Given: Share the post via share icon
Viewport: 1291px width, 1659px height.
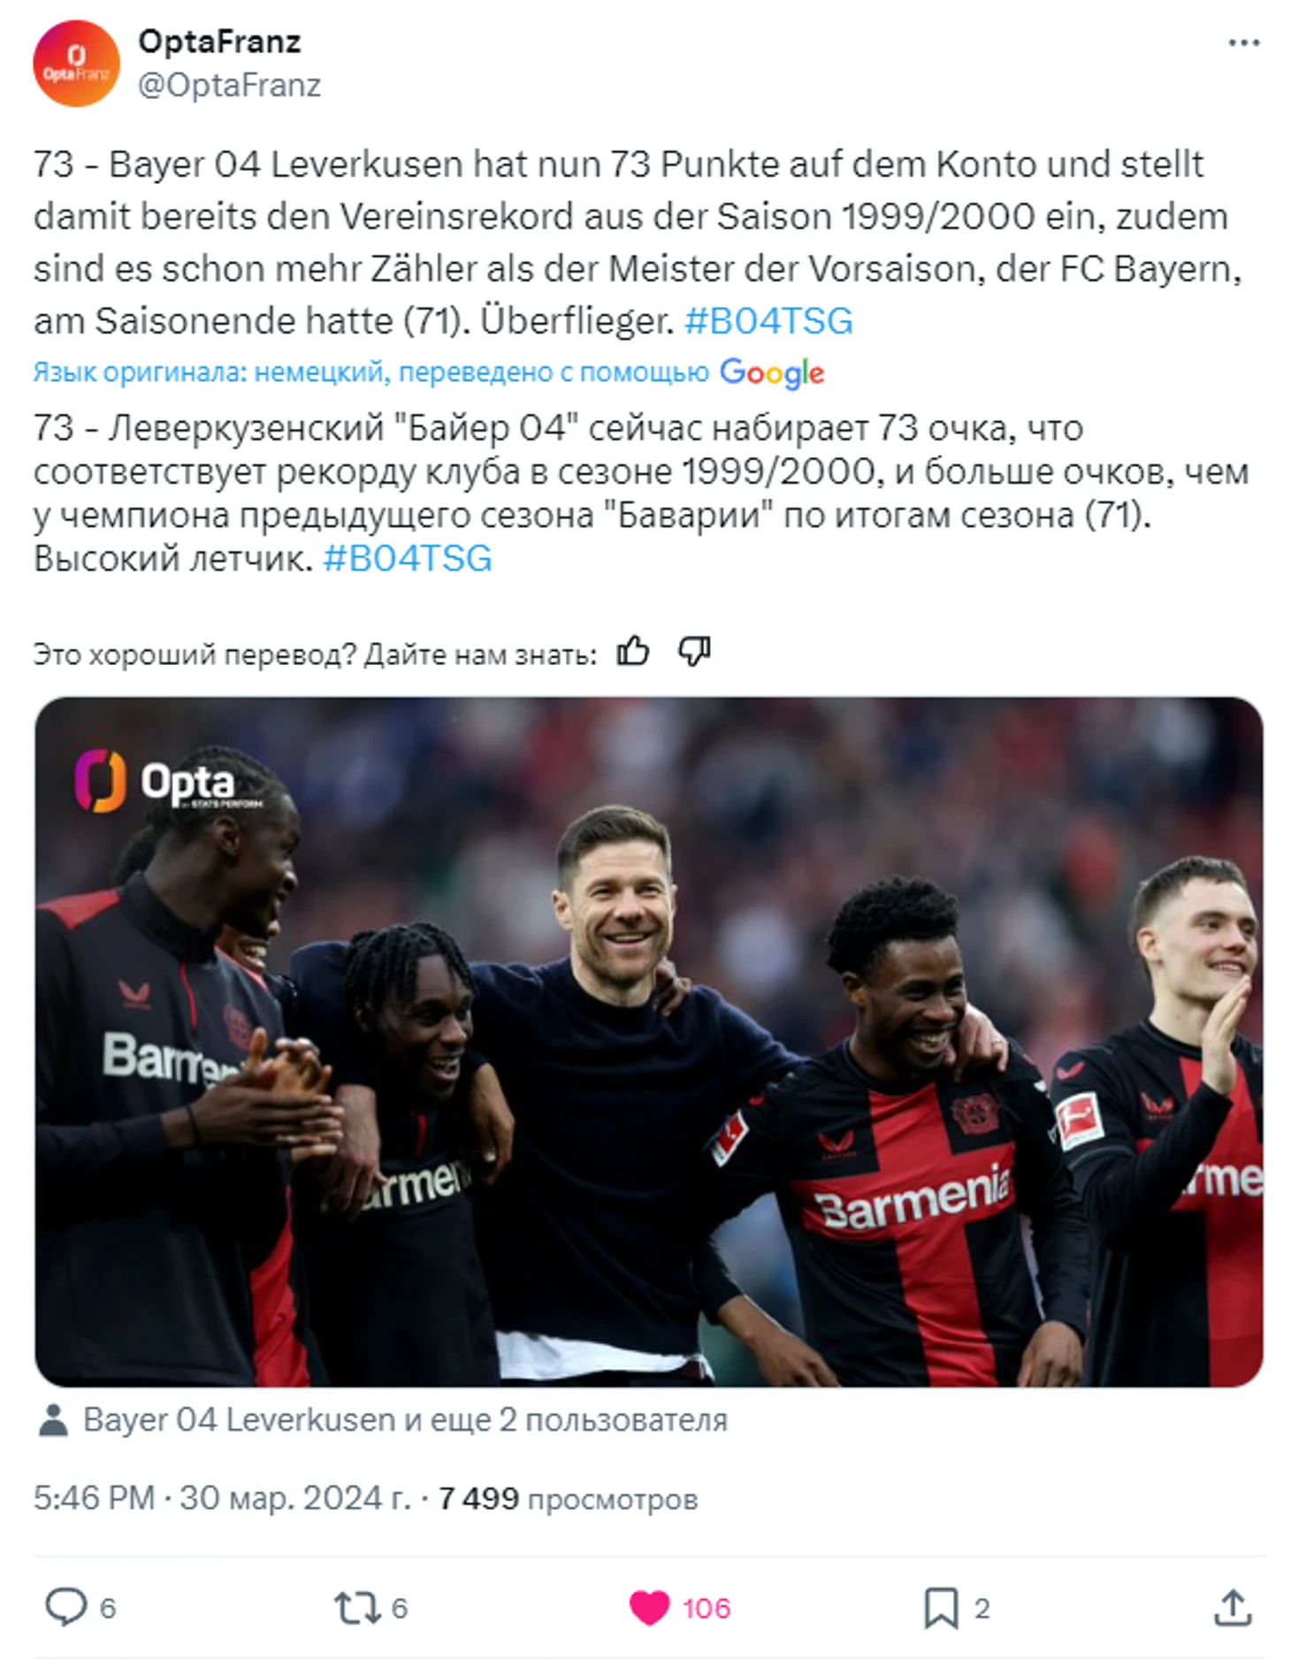Looking at the screenshot, I should click(1233, 1607).
